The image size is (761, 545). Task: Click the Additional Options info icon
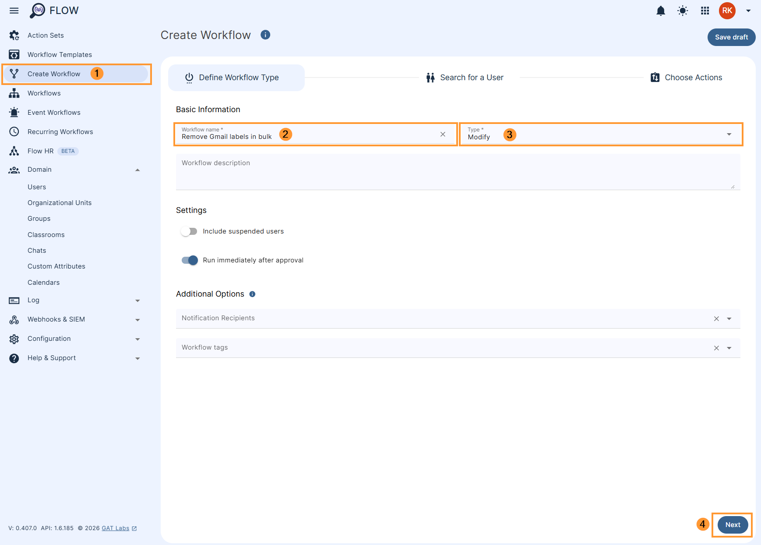tap(252, 294)
